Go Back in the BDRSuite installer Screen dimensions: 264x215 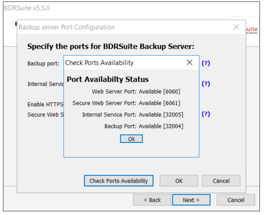(152, 200)
